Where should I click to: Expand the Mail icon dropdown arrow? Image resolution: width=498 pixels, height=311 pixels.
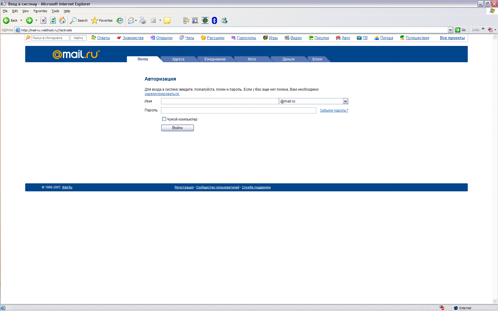(136, 20)
